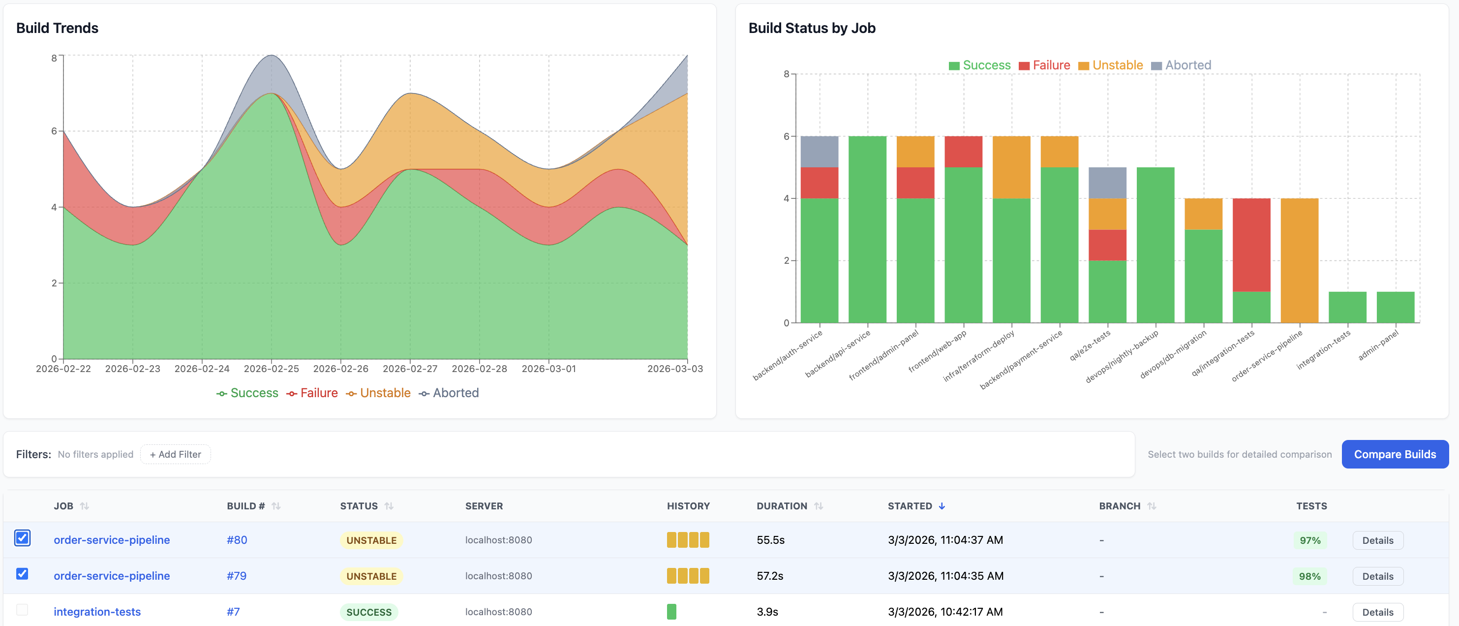Click the Compare Builds button

tap(1395, 454)
